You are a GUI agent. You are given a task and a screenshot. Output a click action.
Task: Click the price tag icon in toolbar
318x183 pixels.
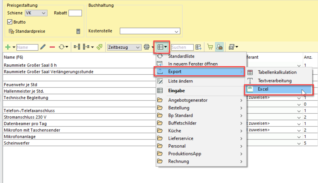pyautogui.click(x=100, y=47)
